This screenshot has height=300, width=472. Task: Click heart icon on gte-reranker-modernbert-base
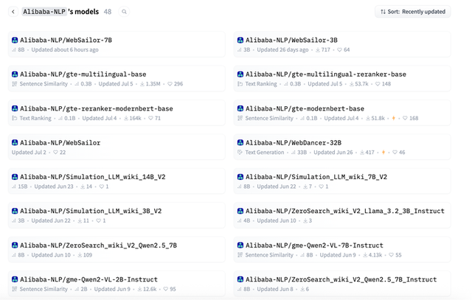pyautogui.click(x=150, y=118)
